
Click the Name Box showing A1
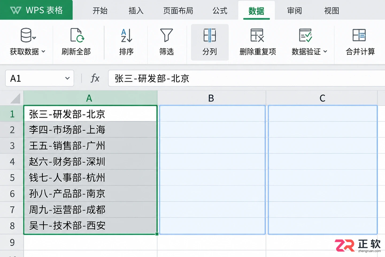coord(40,78)
